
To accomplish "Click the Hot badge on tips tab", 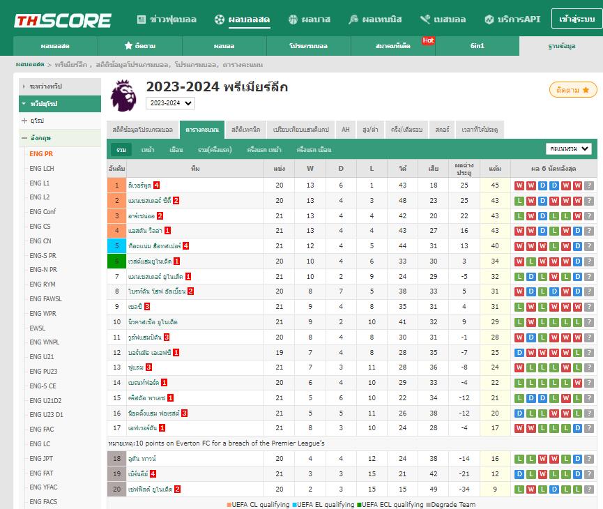I will 428,40.
